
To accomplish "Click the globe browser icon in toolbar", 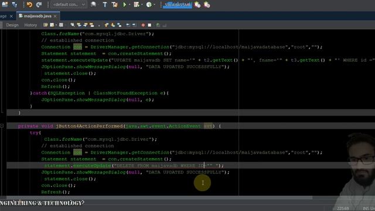I will (x=94, y=5).
